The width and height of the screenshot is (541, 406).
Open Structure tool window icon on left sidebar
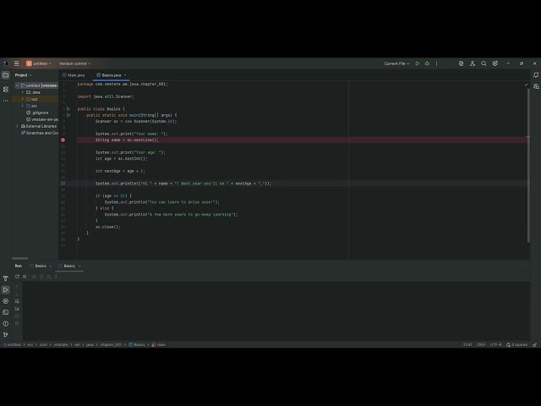coord(6,90)
